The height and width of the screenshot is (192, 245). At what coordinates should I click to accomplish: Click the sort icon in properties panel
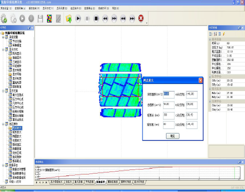click(x=215, y=34)
